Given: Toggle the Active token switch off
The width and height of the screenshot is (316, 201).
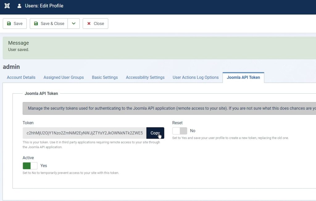Looking at the screenshot, I should [30, 166].
